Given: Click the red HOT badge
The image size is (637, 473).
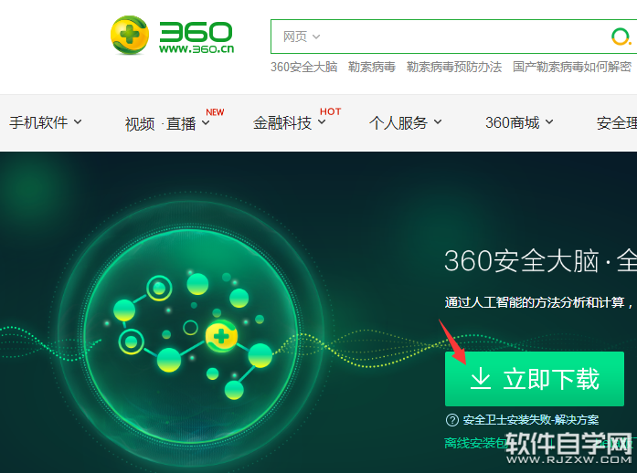Looking at the screenshot, I should [330, 111].
